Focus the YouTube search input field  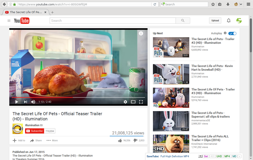(113, 21)
